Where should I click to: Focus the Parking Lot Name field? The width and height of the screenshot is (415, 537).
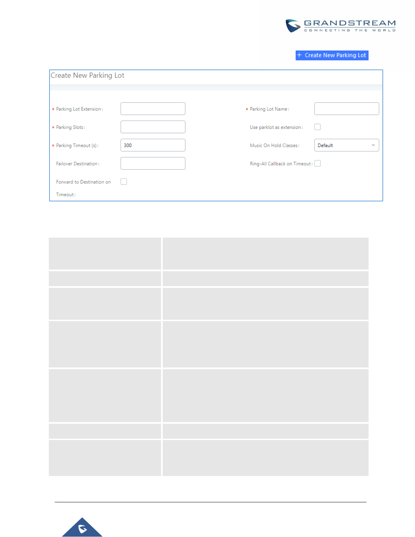(x=347, y=109)
